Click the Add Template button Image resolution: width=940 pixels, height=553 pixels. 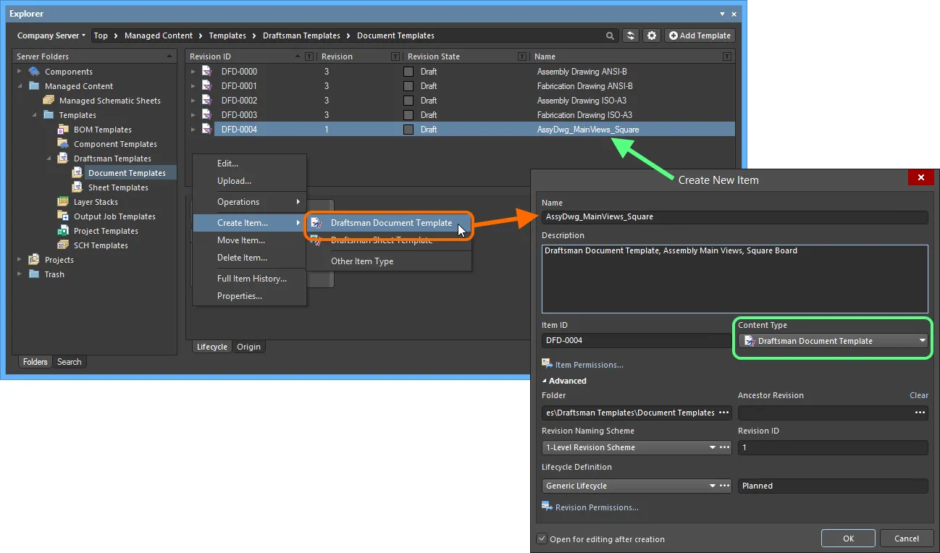[x=700, y=35]
